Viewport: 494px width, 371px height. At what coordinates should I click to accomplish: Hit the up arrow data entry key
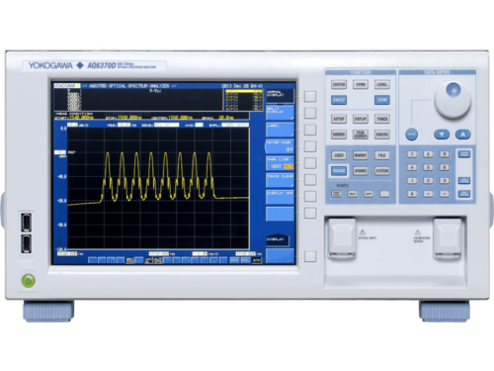[462, 135]
